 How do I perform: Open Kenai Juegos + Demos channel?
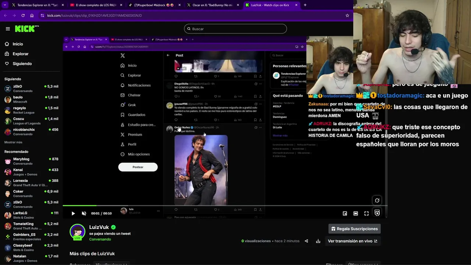point(31,172)
